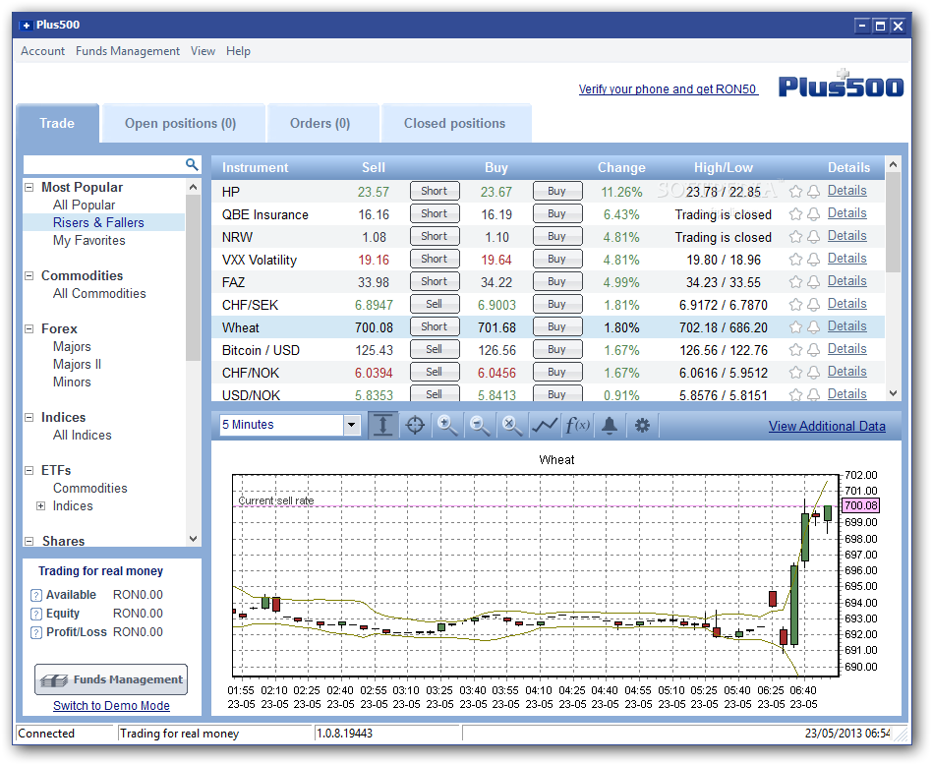Open Details link for FAZ

click(x=847, y=280)
